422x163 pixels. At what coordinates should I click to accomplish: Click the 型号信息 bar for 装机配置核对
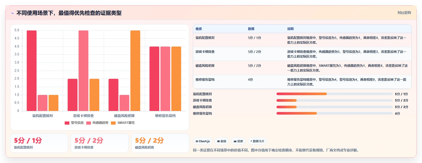pyautogui.click(x=32, y=71)
